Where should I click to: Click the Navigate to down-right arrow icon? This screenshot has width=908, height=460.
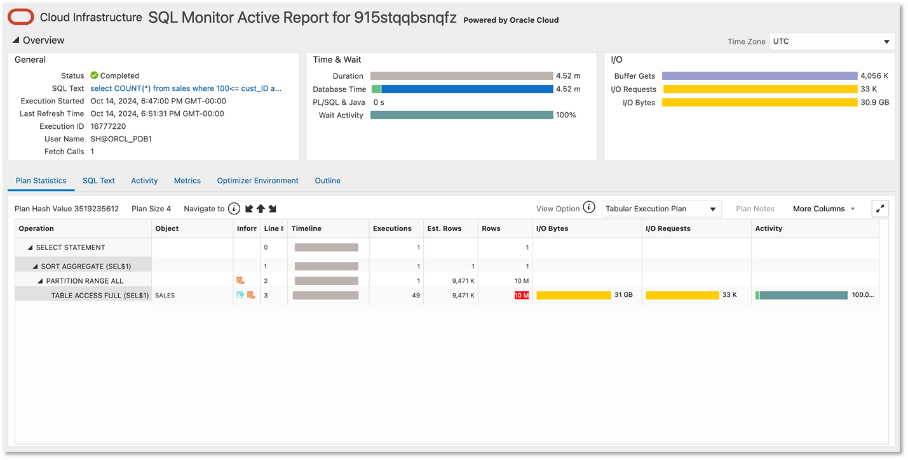(x=273, y=209)
